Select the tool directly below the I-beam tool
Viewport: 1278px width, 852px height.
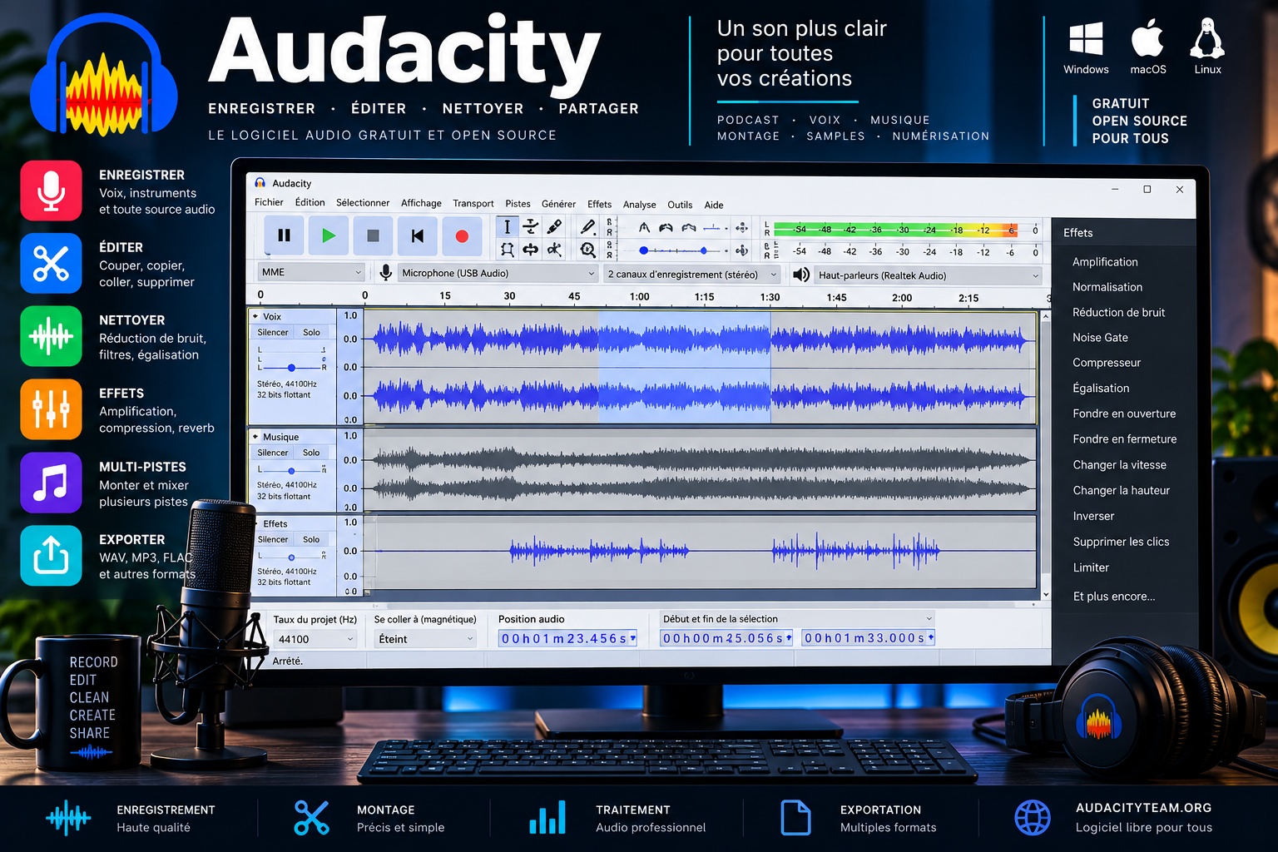coord(507,249)
